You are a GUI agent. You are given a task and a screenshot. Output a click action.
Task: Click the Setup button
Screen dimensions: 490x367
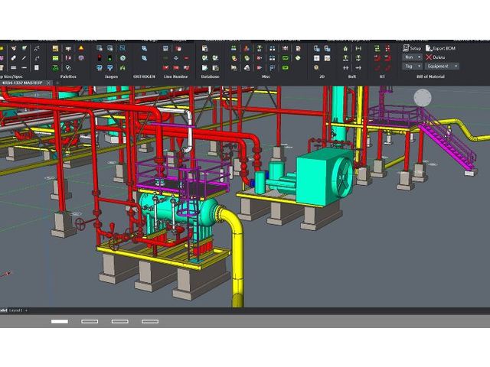point(412,48)
